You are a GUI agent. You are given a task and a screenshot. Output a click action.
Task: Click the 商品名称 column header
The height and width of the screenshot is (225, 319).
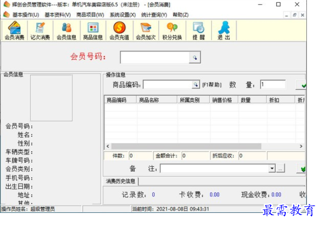pos(157,100)
